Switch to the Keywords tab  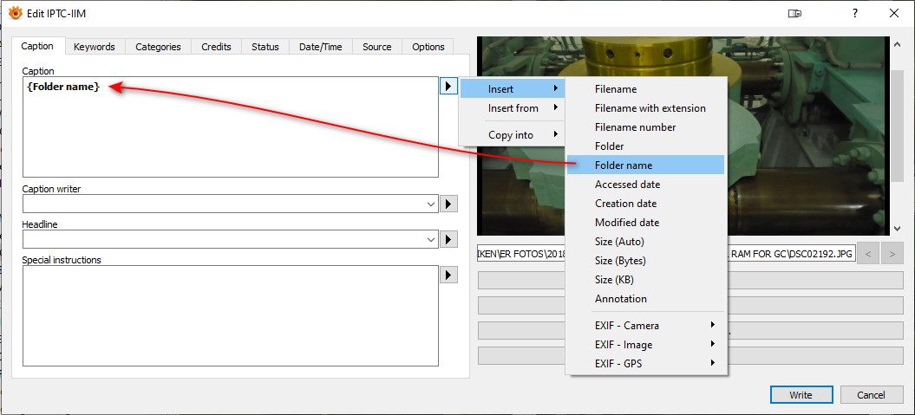95,47
